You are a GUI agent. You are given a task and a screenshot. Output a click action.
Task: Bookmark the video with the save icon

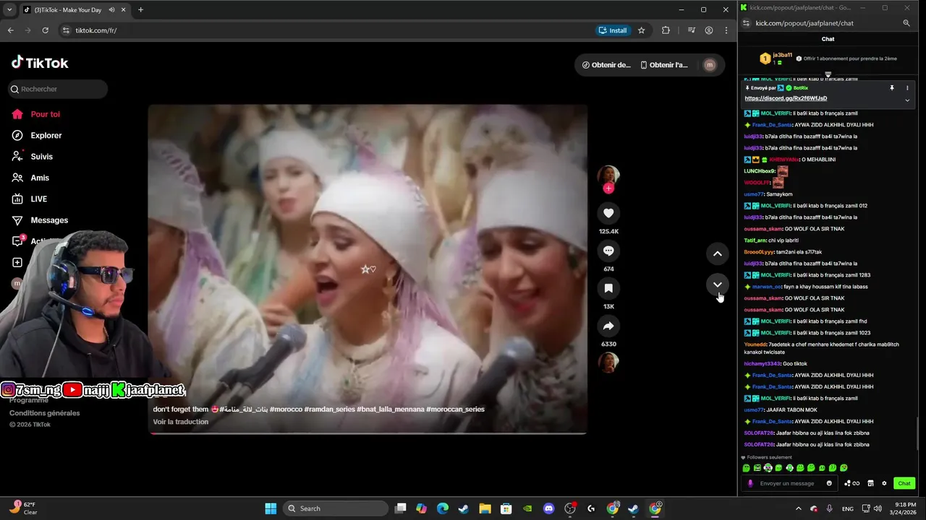click(x=608, y=288)
